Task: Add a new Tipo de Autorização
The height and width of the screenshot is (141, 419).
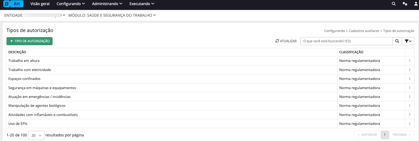Action: tap(30, 41)
